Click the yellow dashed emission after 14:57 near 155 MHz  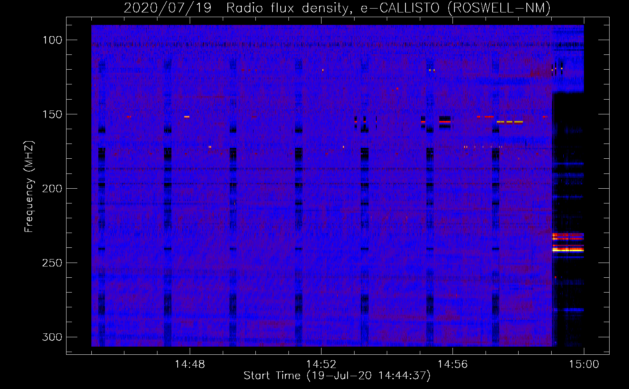click(510, 122)
